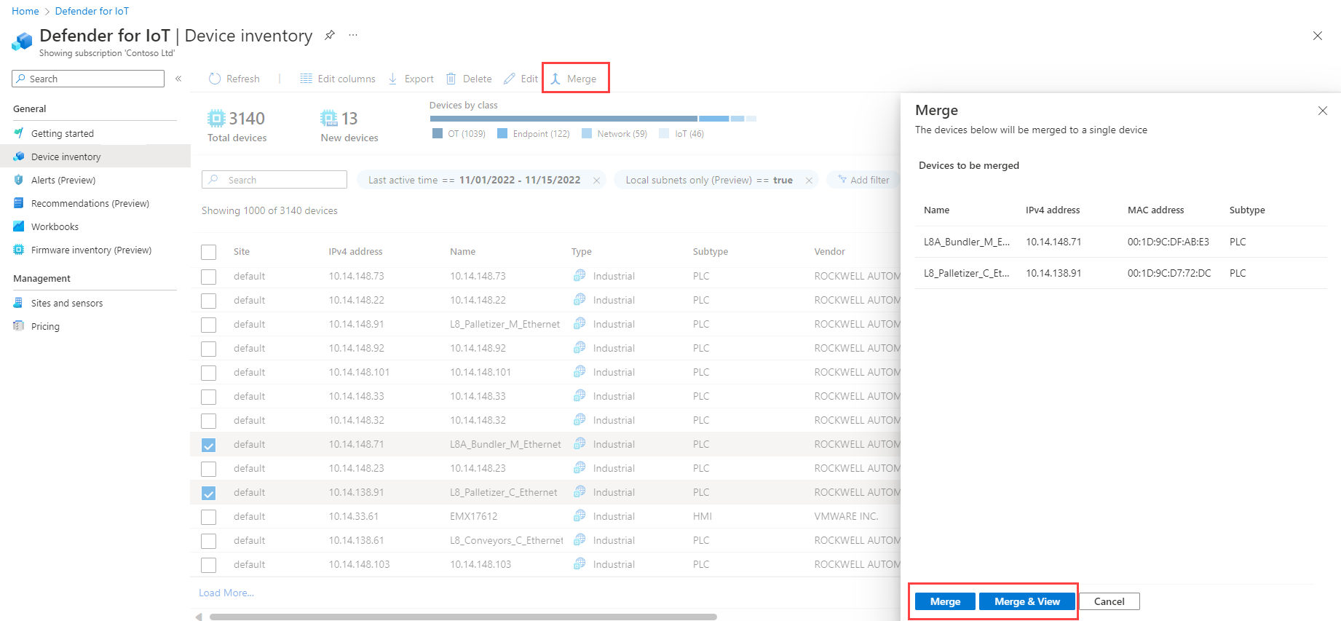Click the horizontal scrollbar left arrow
Viewport: 1341px width, 621px height.
tap(199, 617)
